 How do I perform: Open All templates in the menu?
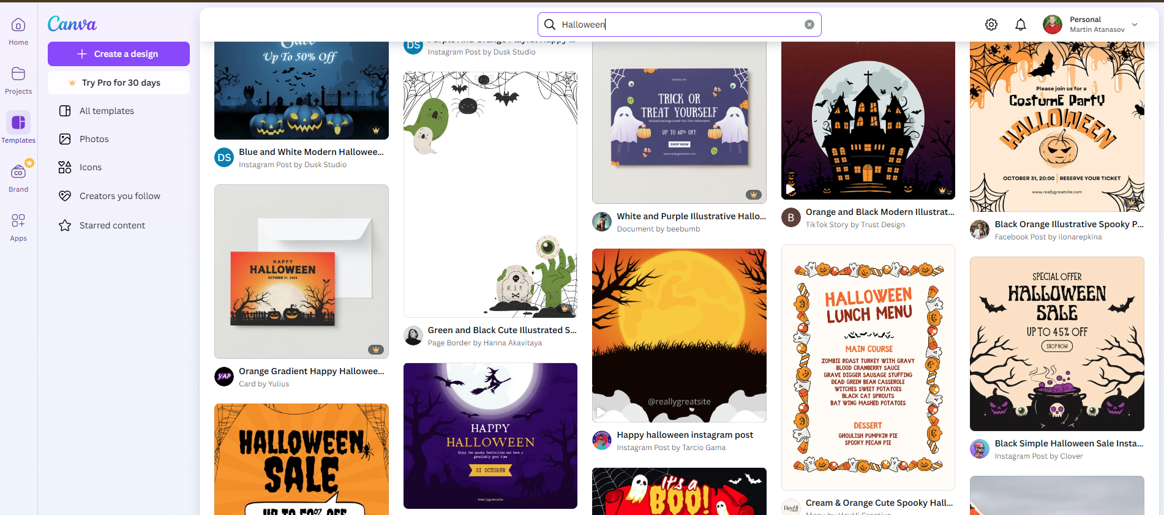[x=107, y=111]
